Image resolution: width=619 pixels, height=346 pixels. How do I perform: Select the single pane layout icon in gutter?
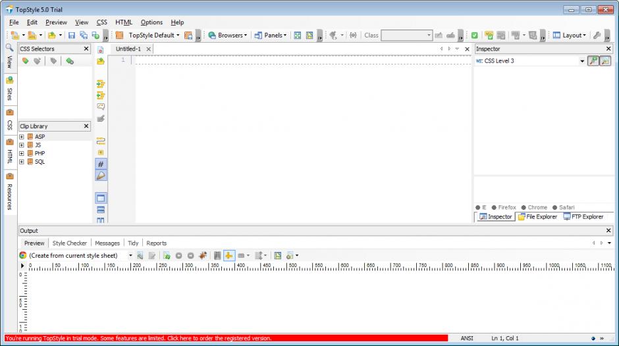click(x=101, y=198)
